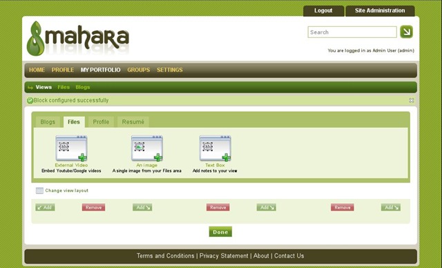
Task: Click the green success checkmark icon
Action: 30,101
